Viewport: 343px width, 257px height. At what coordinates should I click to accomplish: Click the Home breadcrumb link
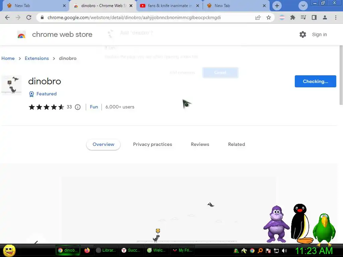[x=8, y=58]
